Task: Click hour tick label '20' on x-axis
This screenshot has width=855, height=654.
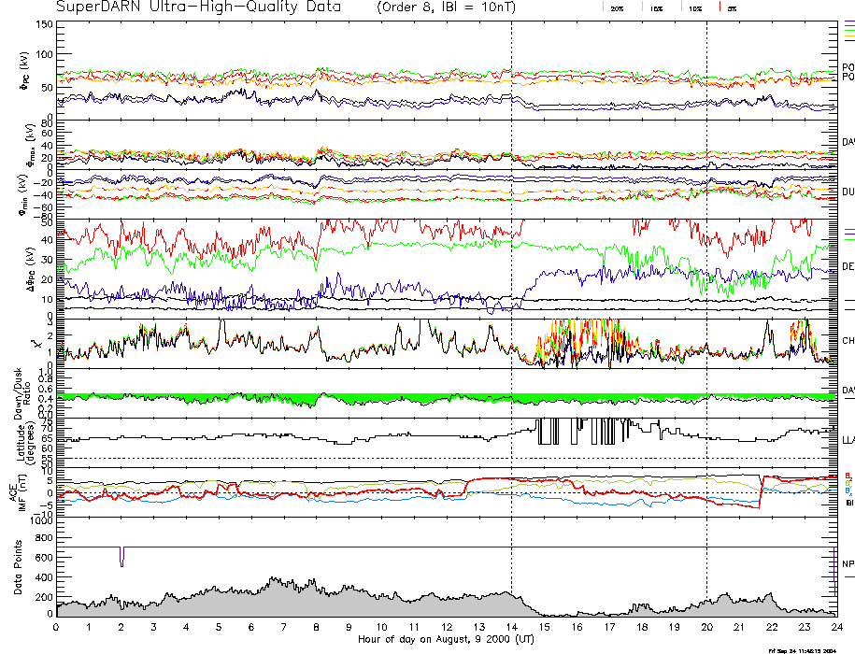Action: point(706,627)
